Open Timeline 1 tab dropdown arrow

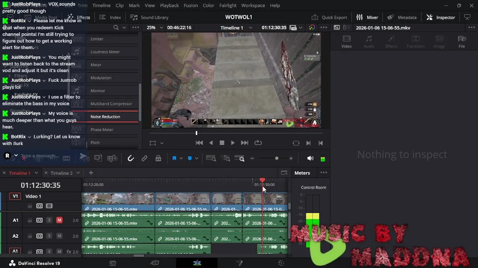[x=36, y=173]
